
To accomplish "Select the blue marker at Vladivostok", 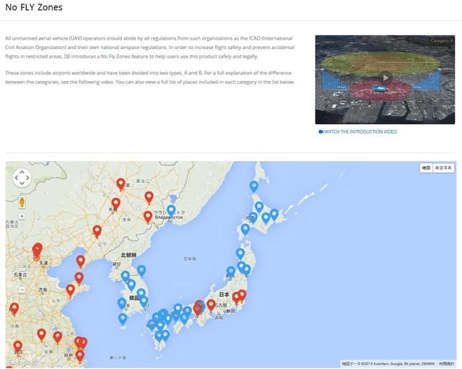I will click(x=171, y=211).
